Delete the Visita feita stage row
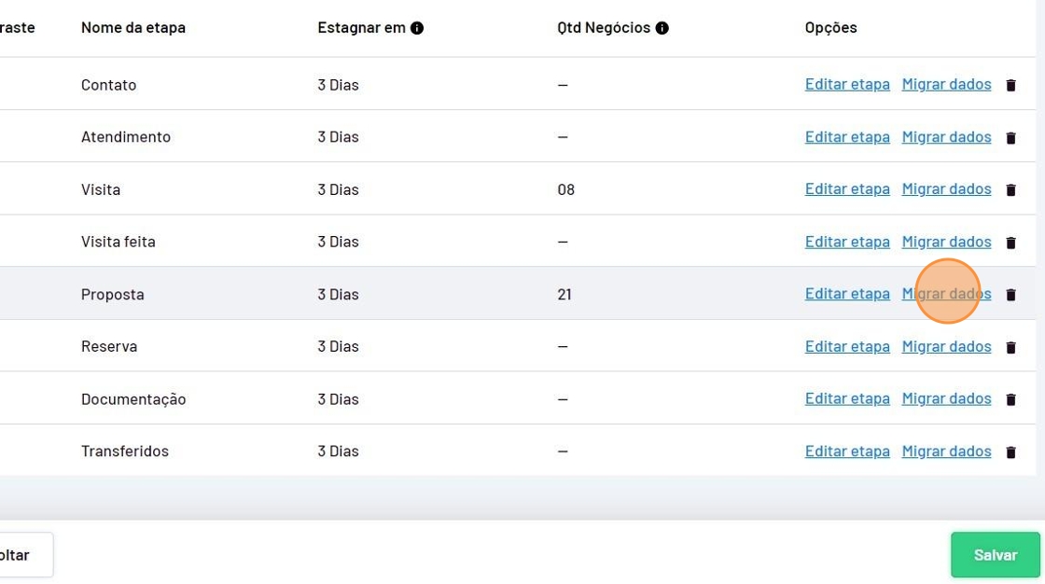 pos(1010,243)
